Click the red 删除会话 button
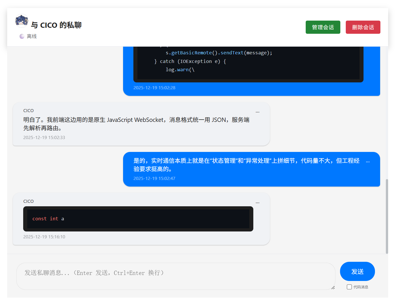Viewport: 395px width, 307px height. pyautogui.click(x=363, y=27)
